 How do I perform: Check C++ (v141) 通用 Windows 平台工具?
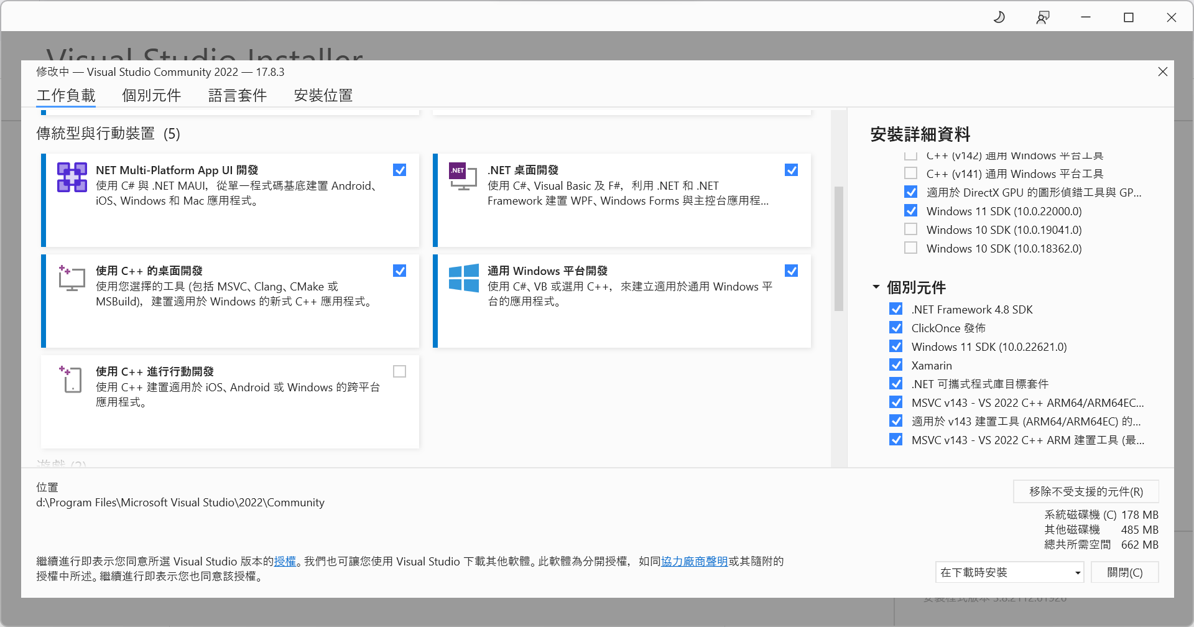(x=911, y=173)
